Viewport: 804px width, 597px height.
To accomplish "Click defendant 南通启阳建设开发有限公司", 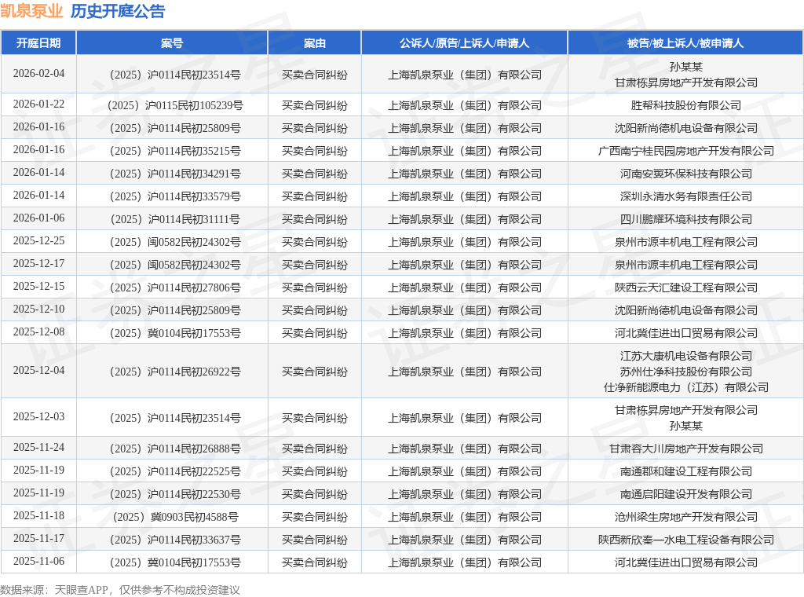I will coord(686,494).
